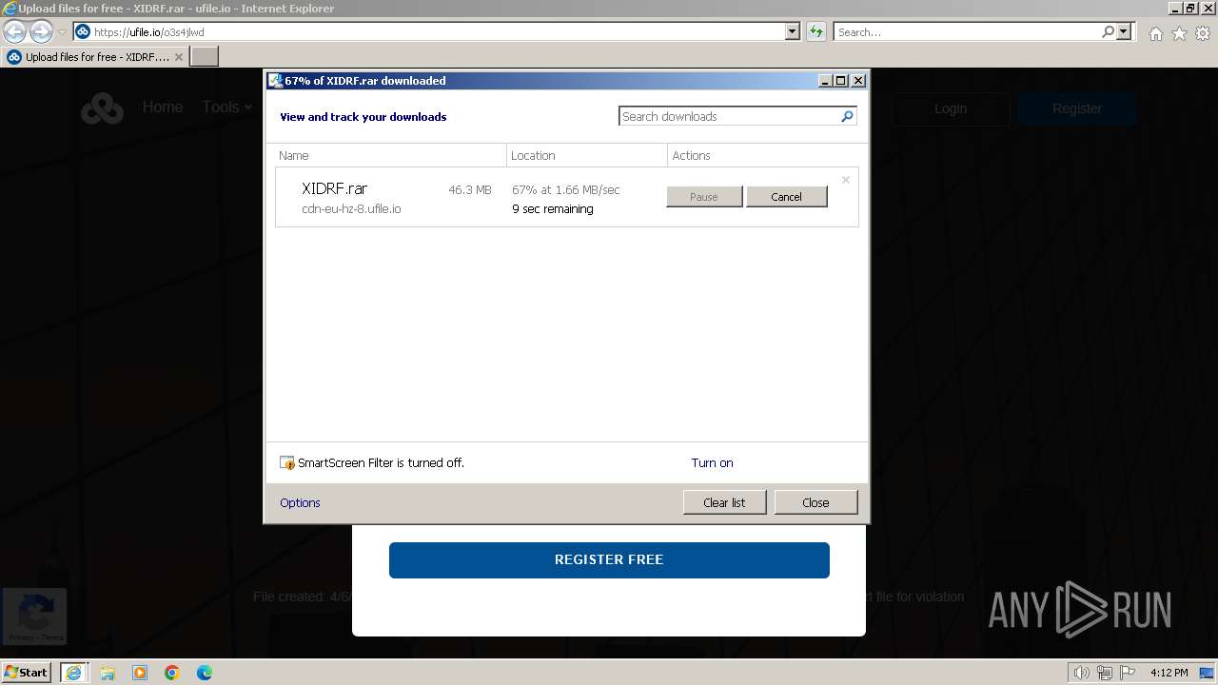Click the reCAPTCHA badge

35,616
